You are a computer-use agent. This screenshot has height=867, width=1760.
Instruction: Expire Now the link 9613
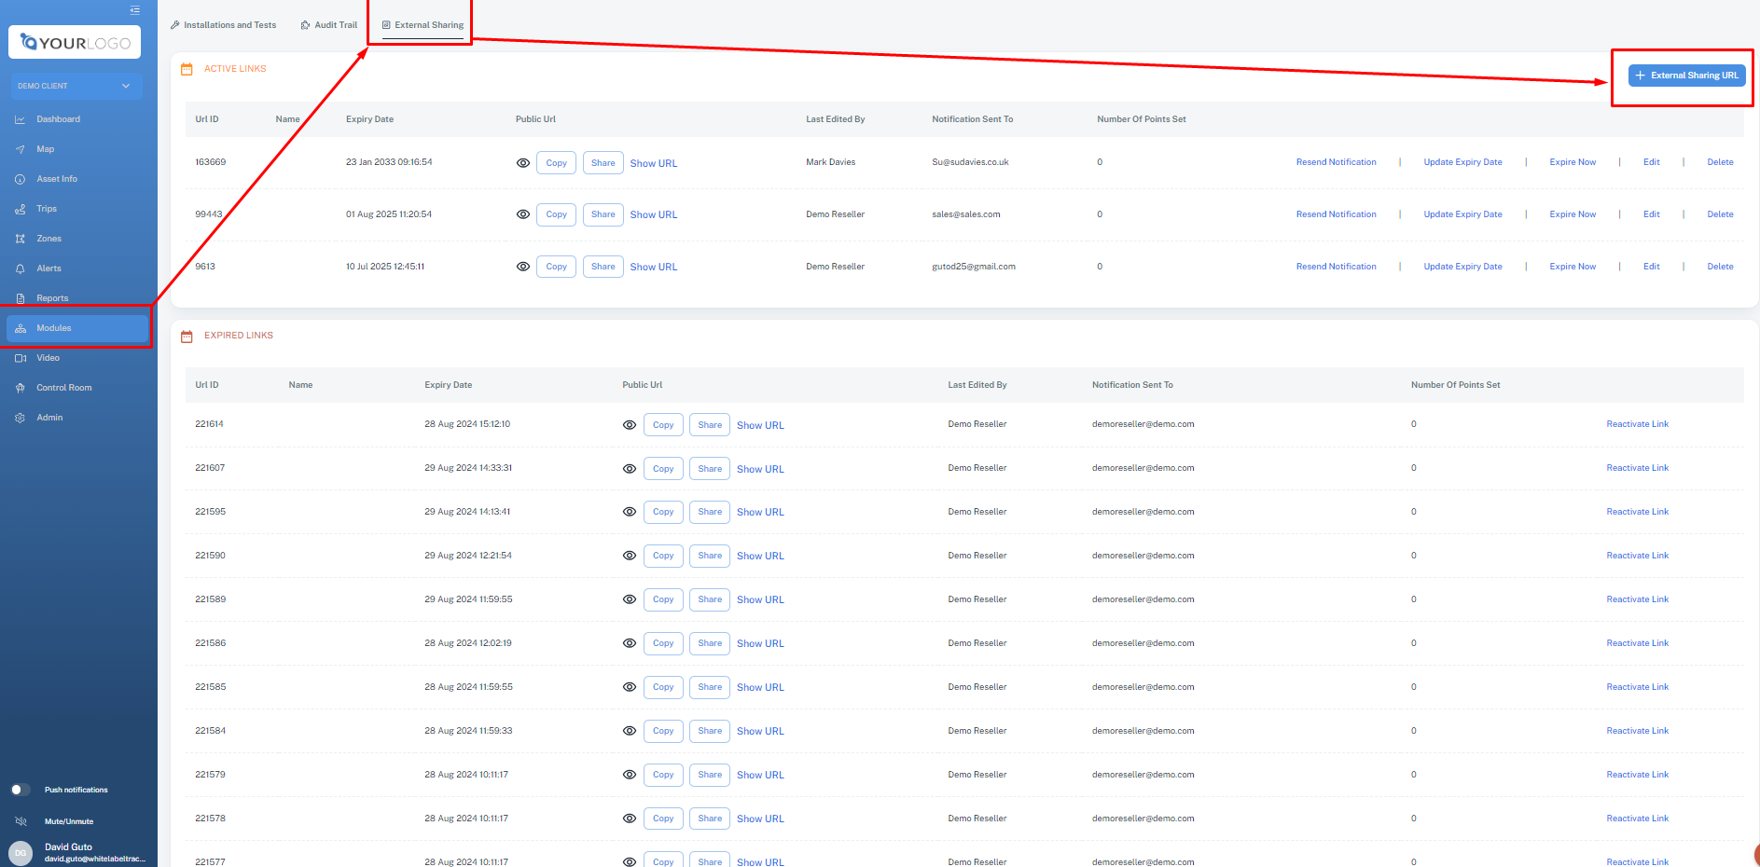click(1573, 267)
